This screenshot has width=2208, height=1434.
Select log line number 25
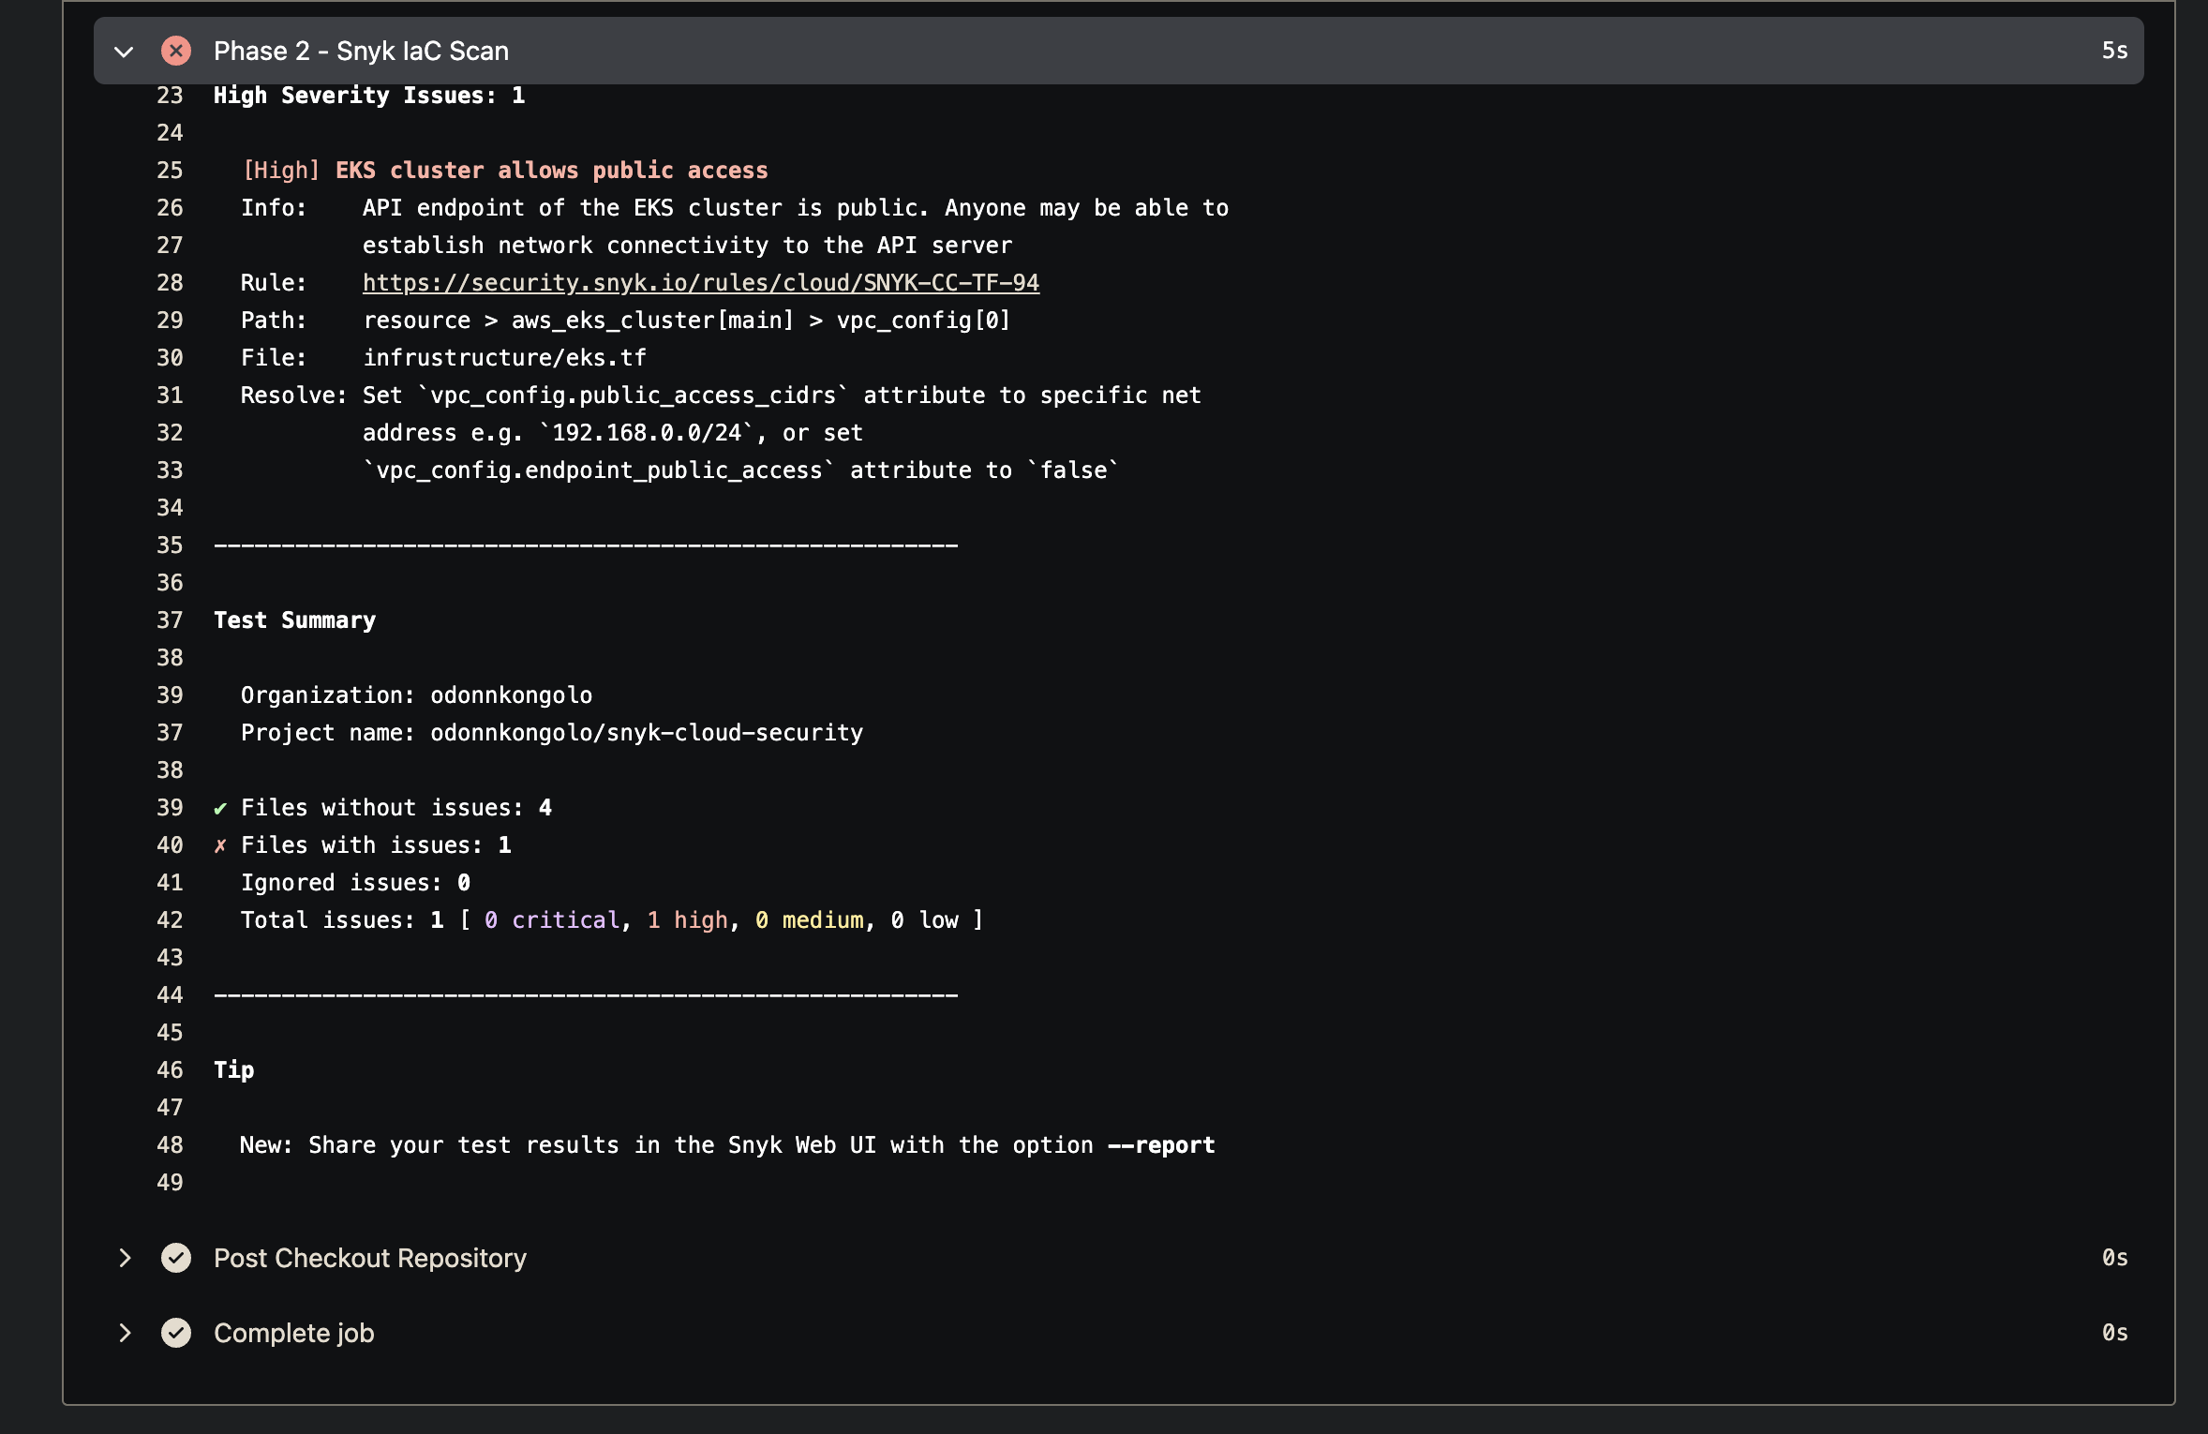click(170, 171)
